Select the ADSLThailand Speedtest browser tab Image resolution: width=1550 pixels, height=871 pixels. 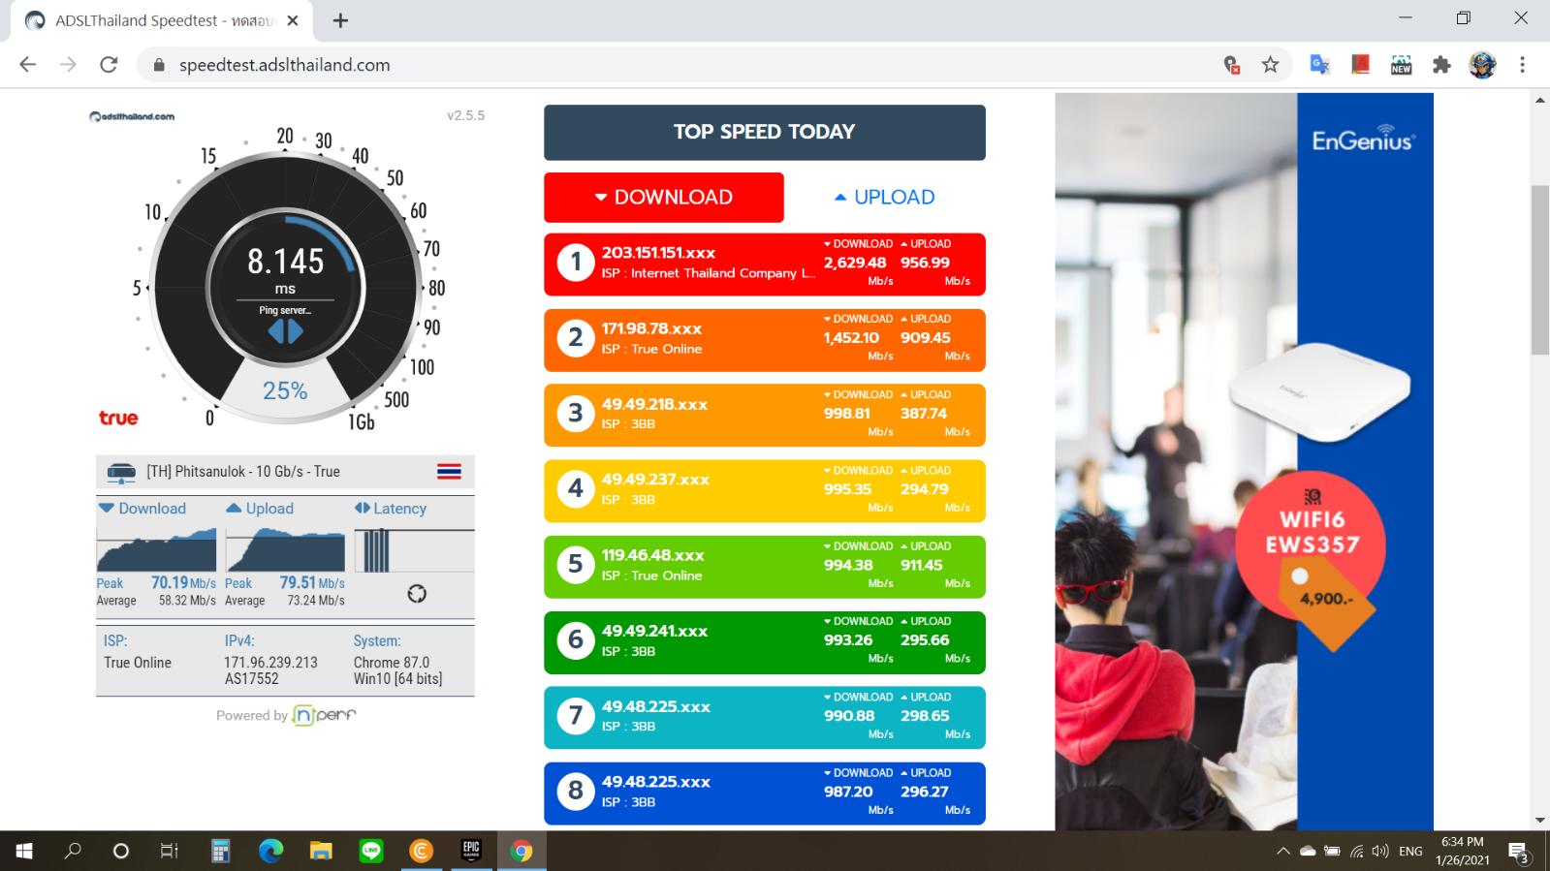pyautogui.click(x=163, y=20)
